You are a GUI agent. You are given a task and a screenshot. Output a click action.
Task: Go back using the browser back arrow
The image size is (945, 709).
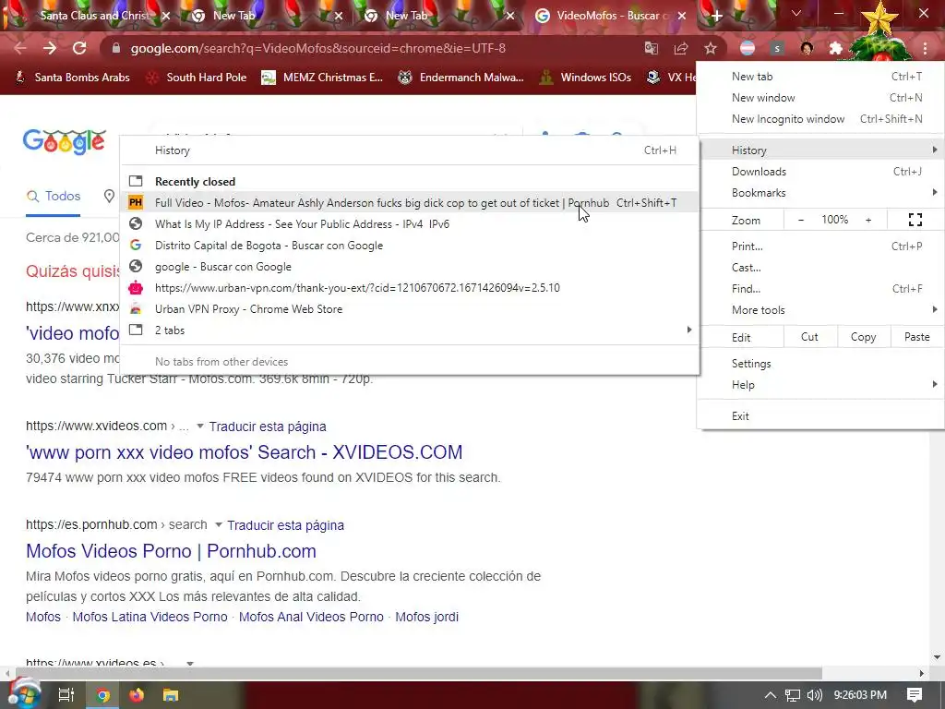20,48
